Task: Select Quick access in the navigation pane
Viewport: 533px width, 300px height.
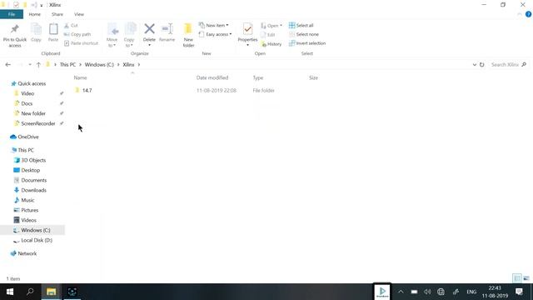Action: (32, 83)
